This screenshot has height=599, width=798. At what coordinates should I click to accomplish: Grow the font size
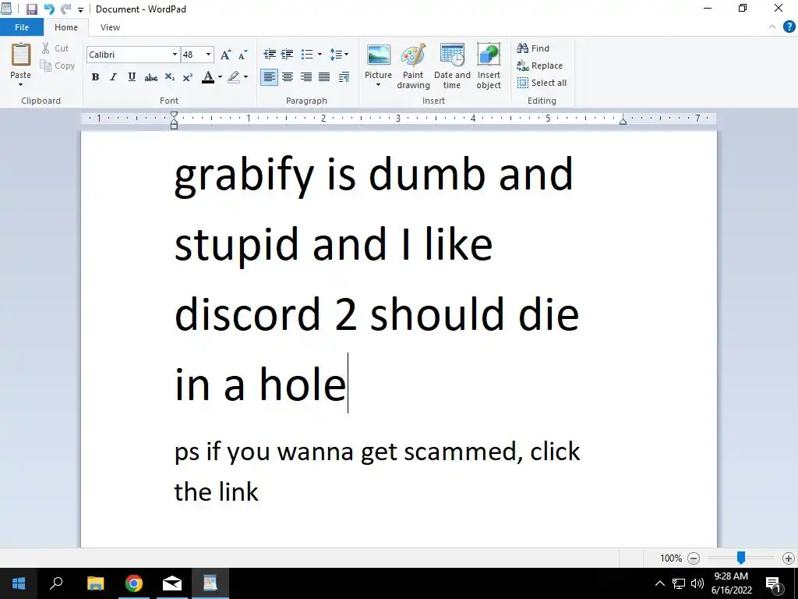(225, 55)
